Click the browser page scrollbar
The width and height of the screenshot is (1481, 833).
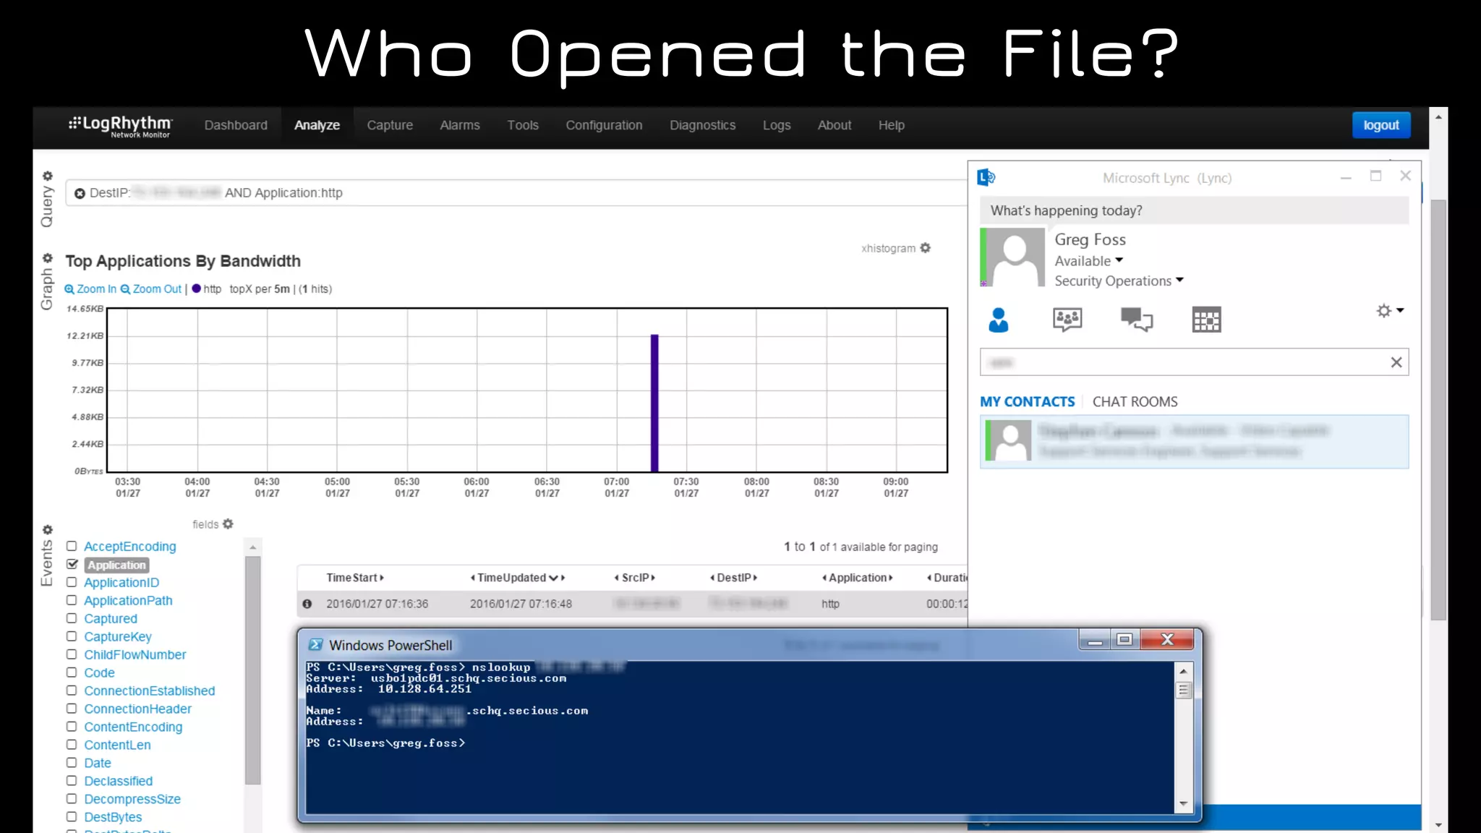click(x=1438, y=409)
